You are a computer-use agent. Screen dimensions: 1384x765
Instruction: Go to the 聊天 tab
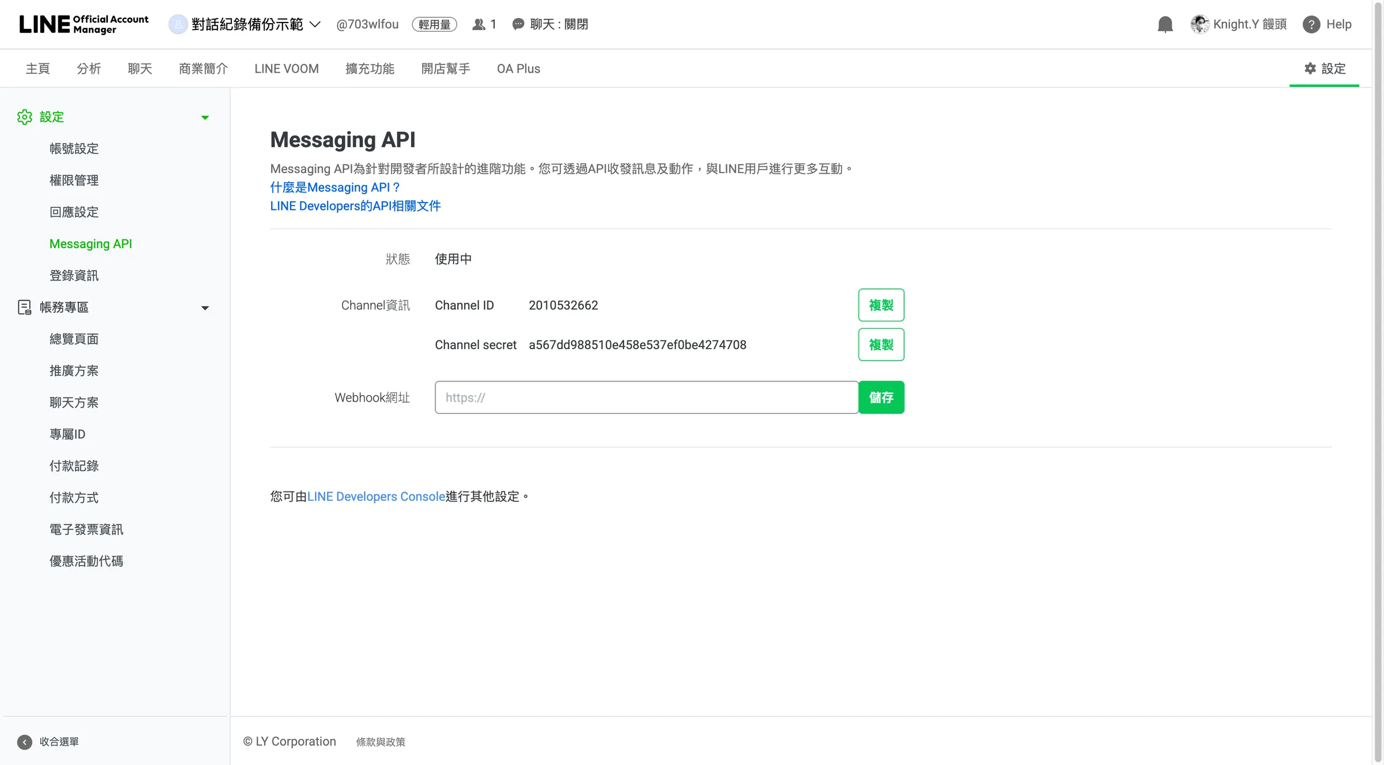point(140,69)
